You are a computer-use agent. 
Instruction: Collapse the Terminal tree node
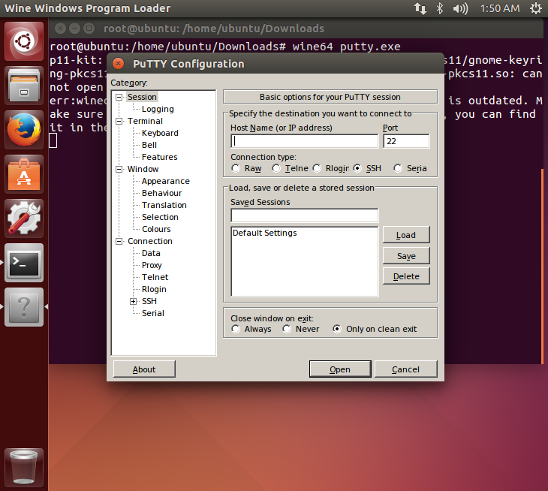119,122
